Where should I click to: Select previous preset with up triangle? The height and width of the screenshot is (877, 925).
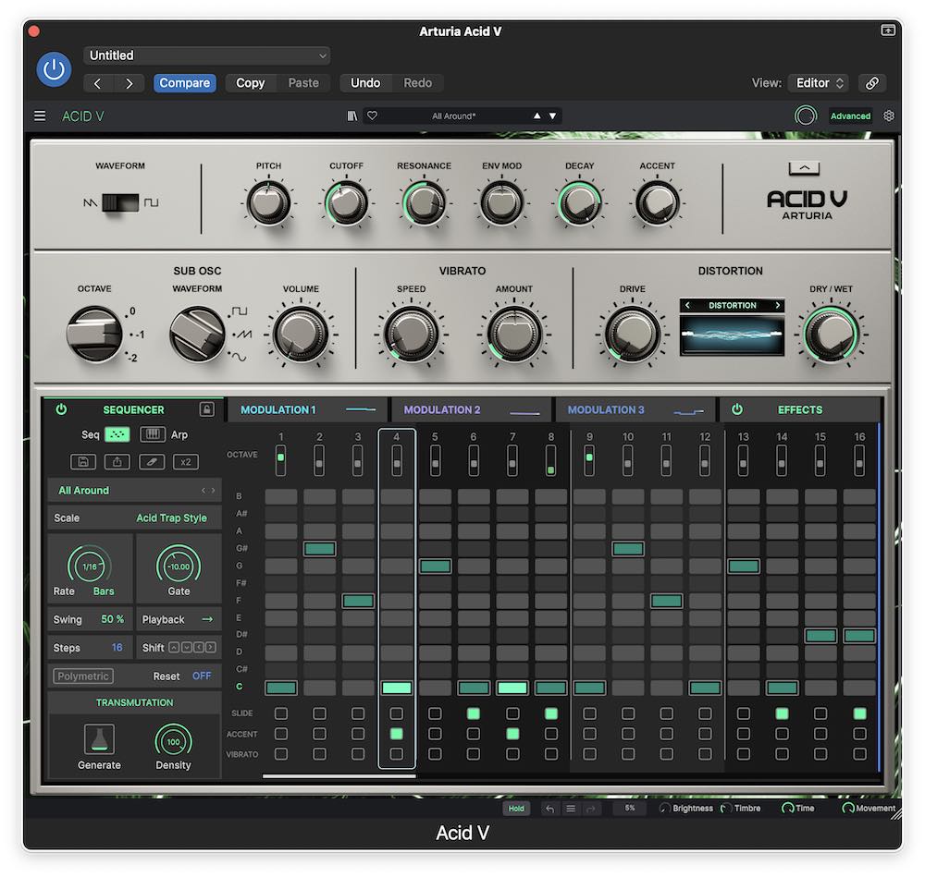pyautogui.click(x=536, y=116)
